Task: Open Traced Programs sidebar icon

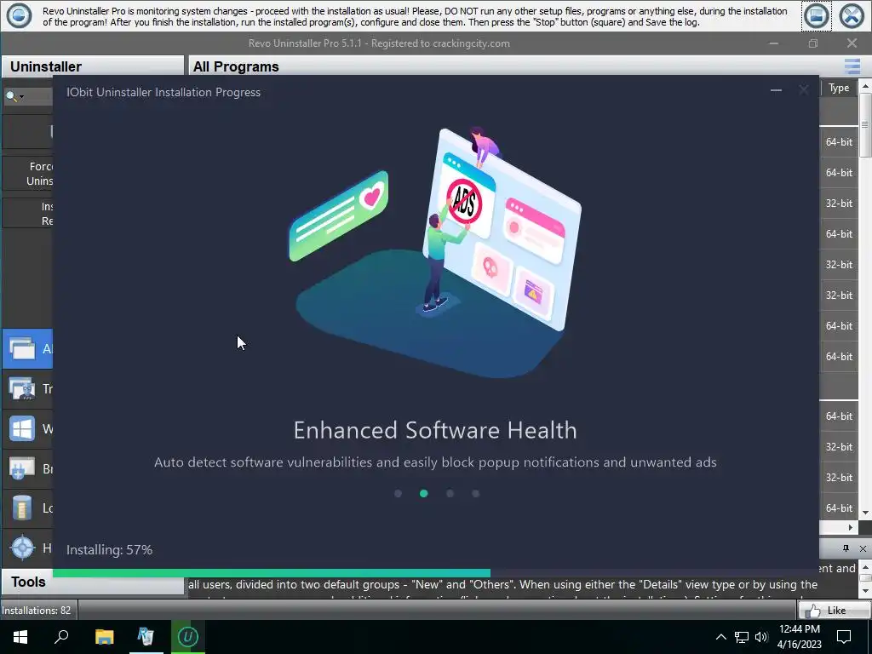Action: (22, 388)
